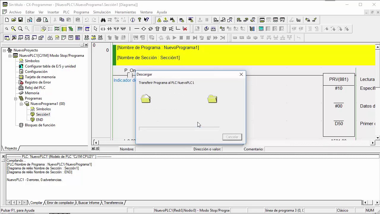
Task: Toggle the project workspace window icon
Action: point(7,38)
